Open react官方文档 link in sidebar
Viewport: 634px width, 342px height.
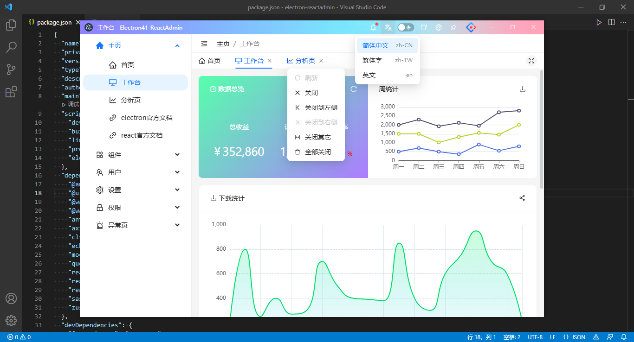tap(136, 135)
